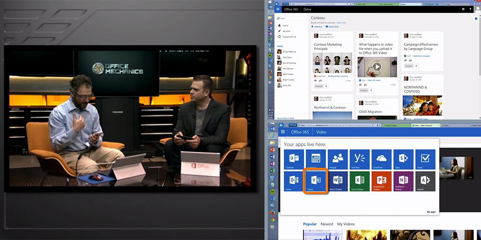Launch the Word Online tile
Image resolution: width=481 pixels, height=240 pixels.
pyautogui.click(x=338, y=181)
